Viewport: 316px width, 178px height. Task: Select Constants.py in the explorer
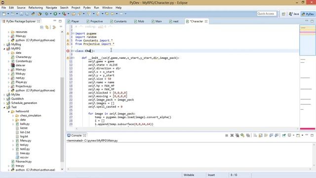click(24, 61)
